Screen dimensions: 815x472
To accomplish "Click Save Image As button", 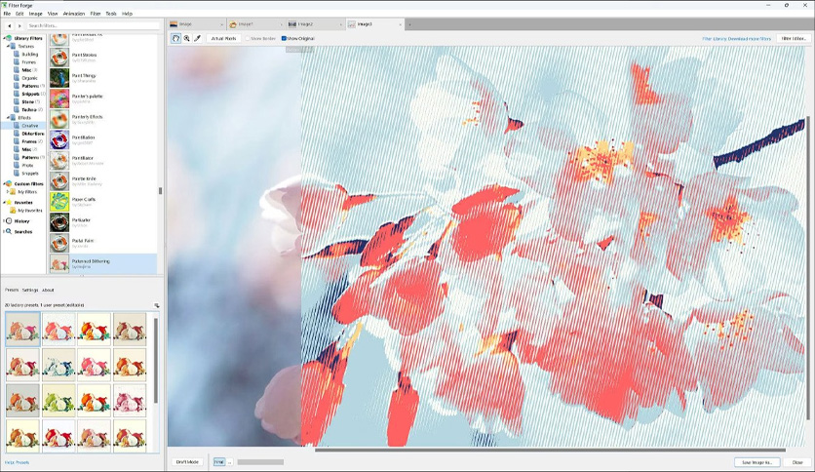I will tap(757, 462).
